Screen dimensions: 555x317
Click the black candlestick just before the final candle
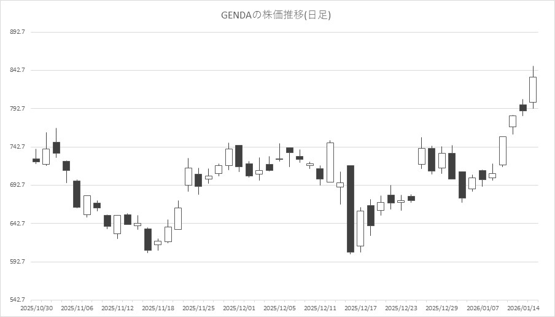coord(523,108)
